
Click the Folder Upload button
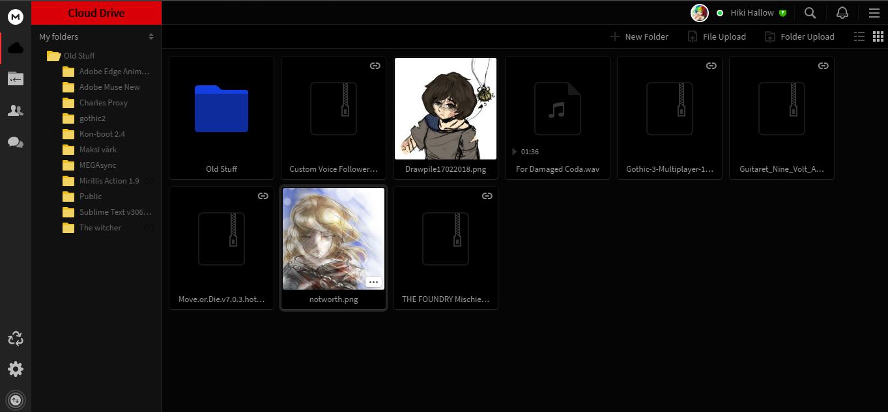tap(800, 36)
